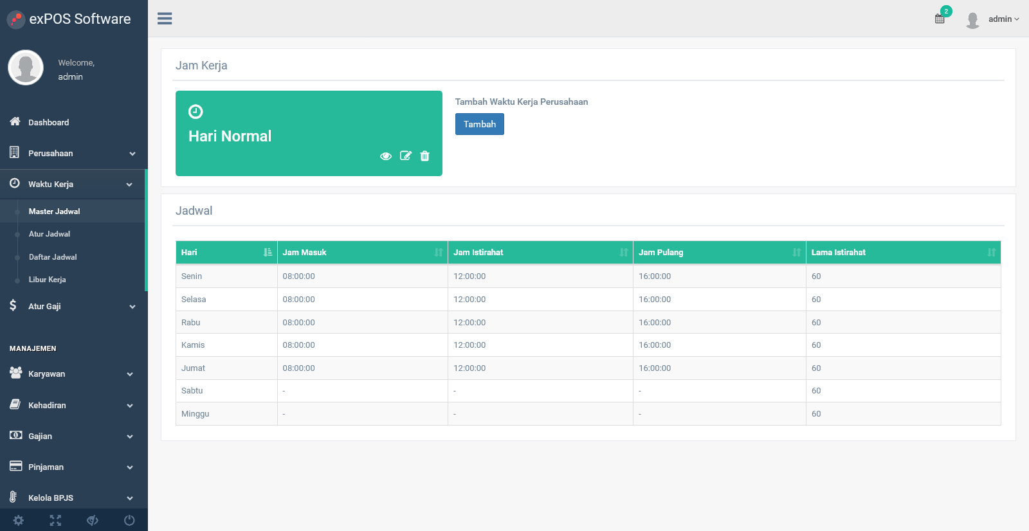
Task: Open the calendar notifications icon with badge
Action: (x=941, y=18)
